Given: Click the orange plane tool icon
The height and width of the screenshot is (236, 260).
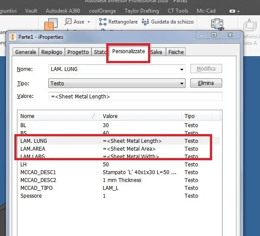Looking at the screenshot, I should [x=51, y=24].
